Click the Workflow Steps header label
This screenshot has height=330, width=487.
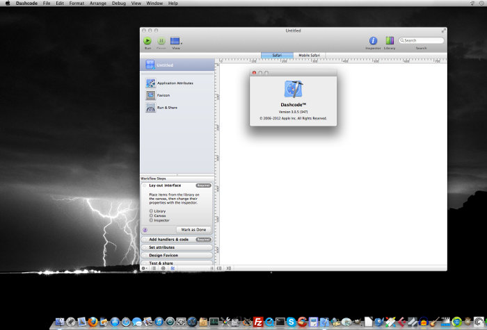tap(153, 179)
